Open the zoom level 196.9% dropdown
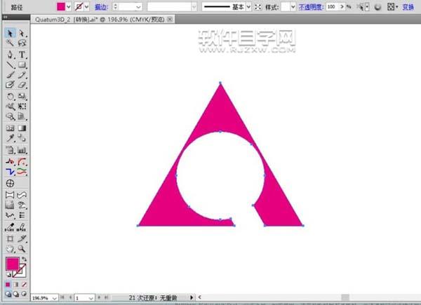421x305 pixels. pos(54,298)
